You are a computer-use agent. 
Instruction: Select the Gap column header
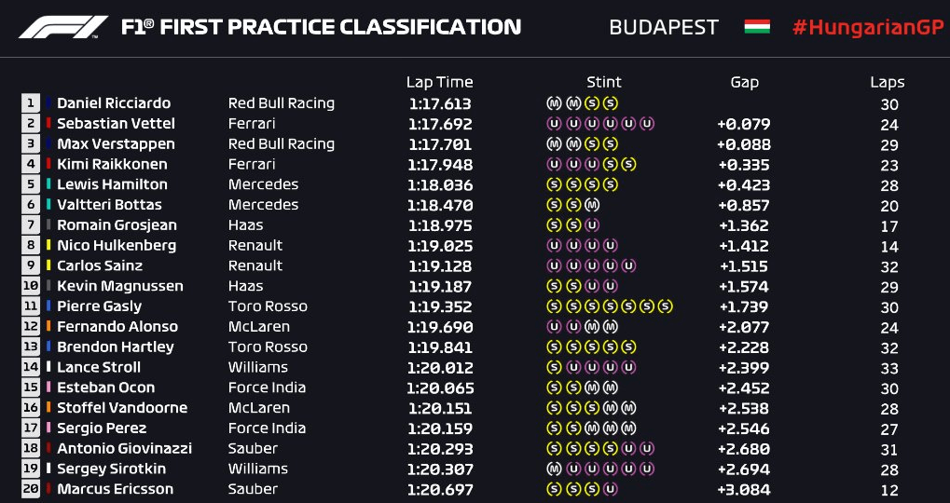pos(744,82)
